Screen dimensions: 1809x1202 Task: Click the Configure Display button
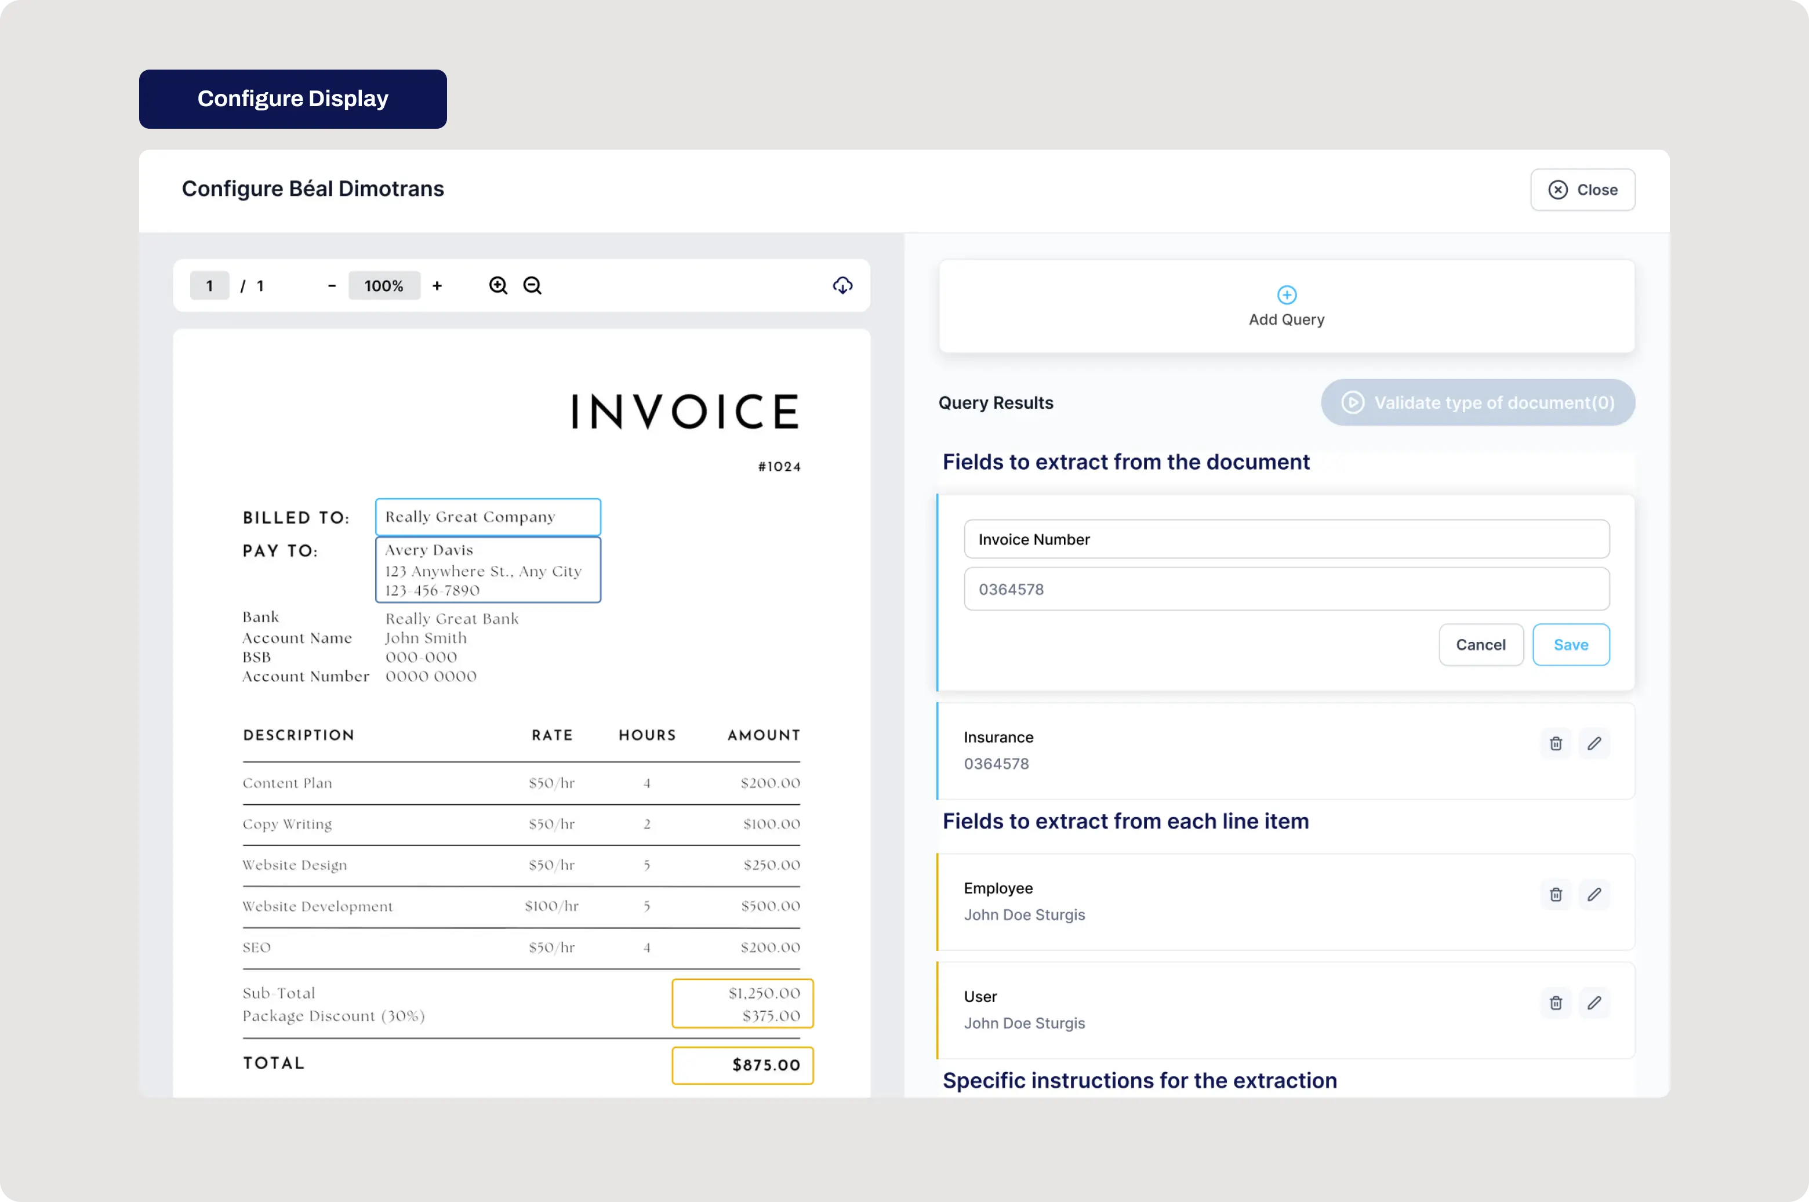pyautogui.click(x=293, y=99)
